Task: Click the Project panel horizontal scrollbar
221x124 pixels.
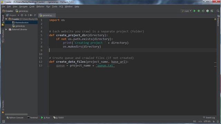Action: [16, 114]
